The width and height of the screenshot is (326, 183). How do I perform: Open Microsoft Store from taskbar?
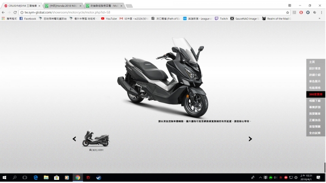57,178
